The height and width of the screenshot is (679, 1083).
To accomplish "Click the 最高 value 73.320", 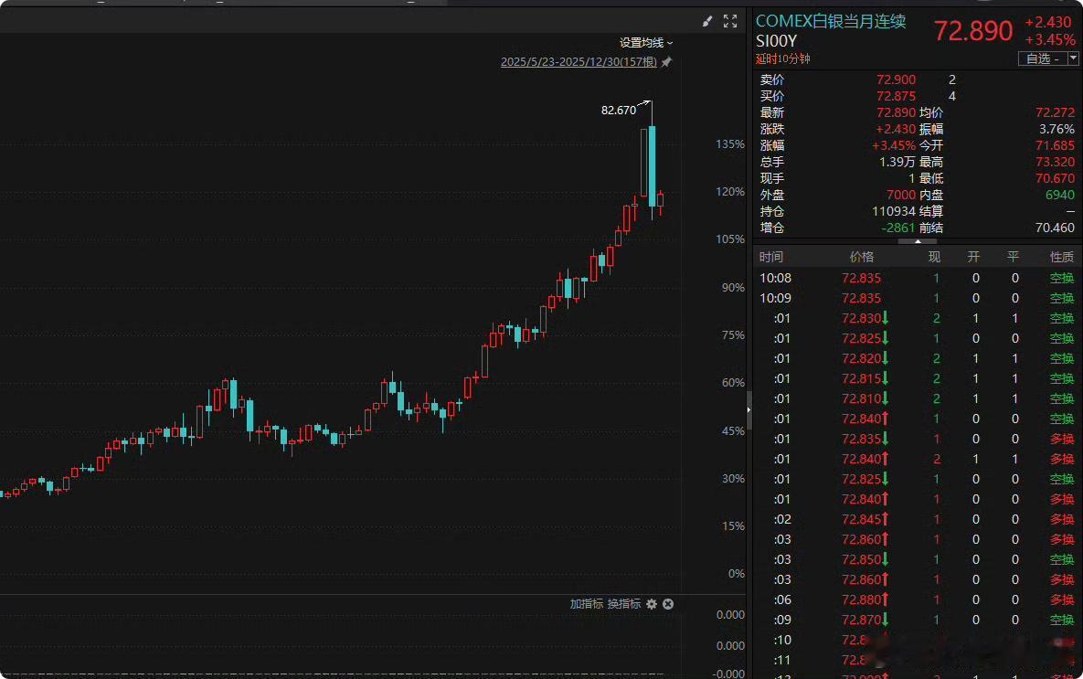I will pos(1055,163).
